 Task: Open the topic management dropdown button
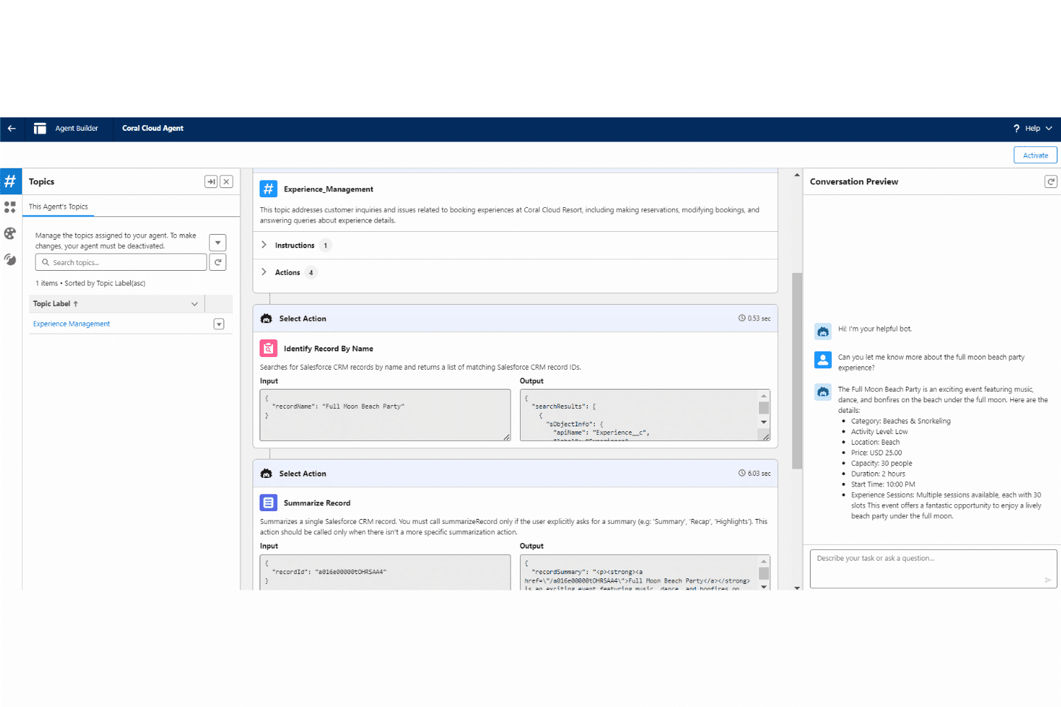tap(218, 243)
